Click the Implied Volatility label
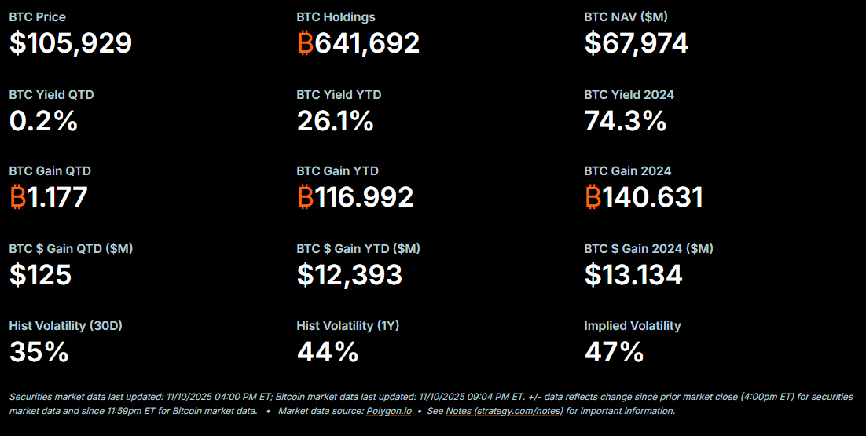 point(632,326)
